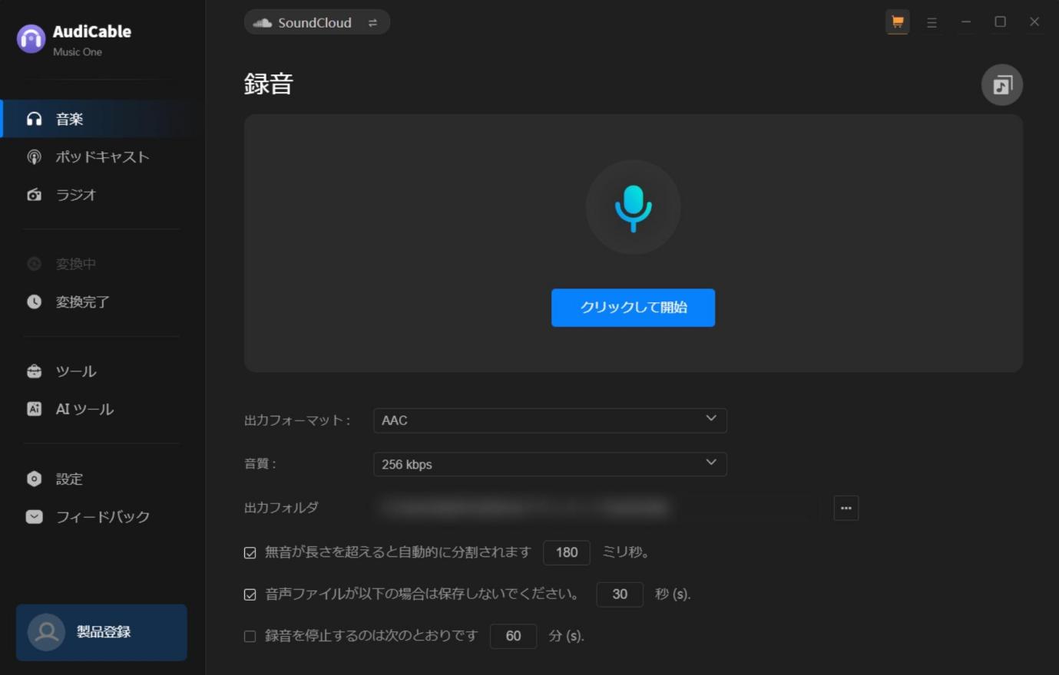Screen dimensions: 1059x675
Task: Click the hexagon gear icon beside 設定
Action: pyautogui.click(x=34, y=479)
